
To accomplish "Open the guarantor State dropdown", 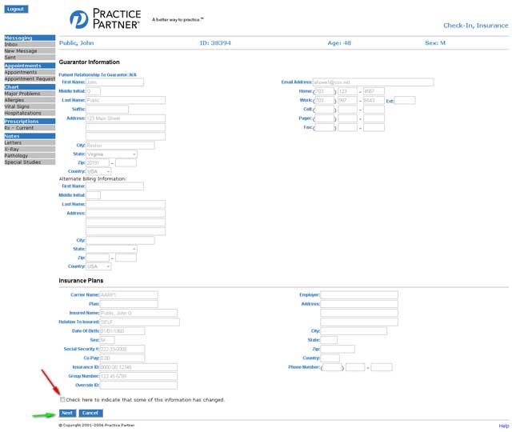I will click(111, 154).
